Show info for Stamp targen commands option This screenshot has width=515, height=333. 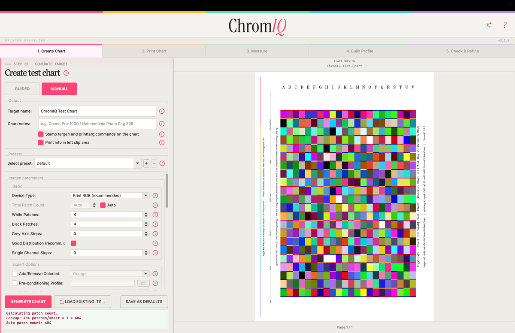tap(162, 134)
